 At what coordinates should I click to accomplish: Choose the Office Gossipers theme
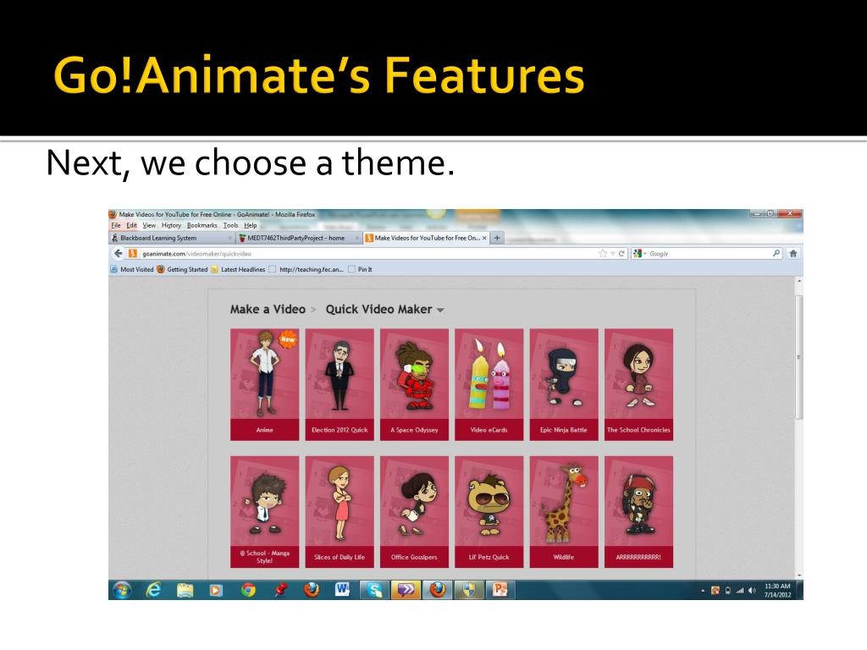(x=414, y=512)
